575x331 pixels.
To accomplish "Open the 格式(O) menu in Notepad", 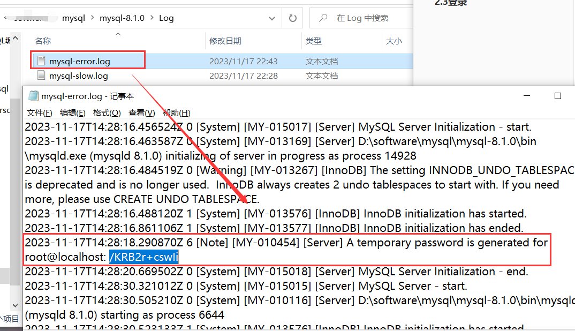I will pyautogui.click(x=107, y=113).
